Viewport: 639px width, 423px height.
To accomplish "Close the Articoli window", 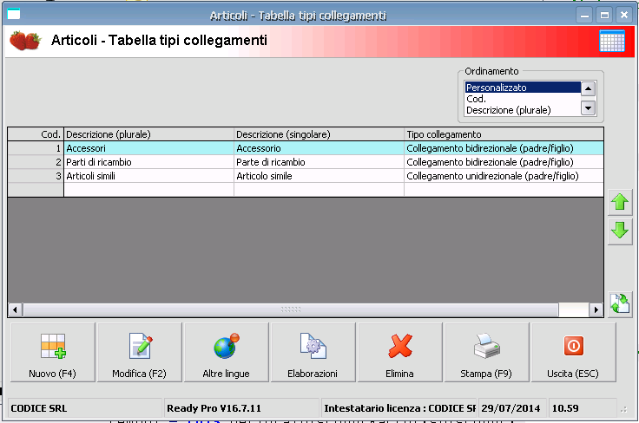I will (x=624, y=16).
